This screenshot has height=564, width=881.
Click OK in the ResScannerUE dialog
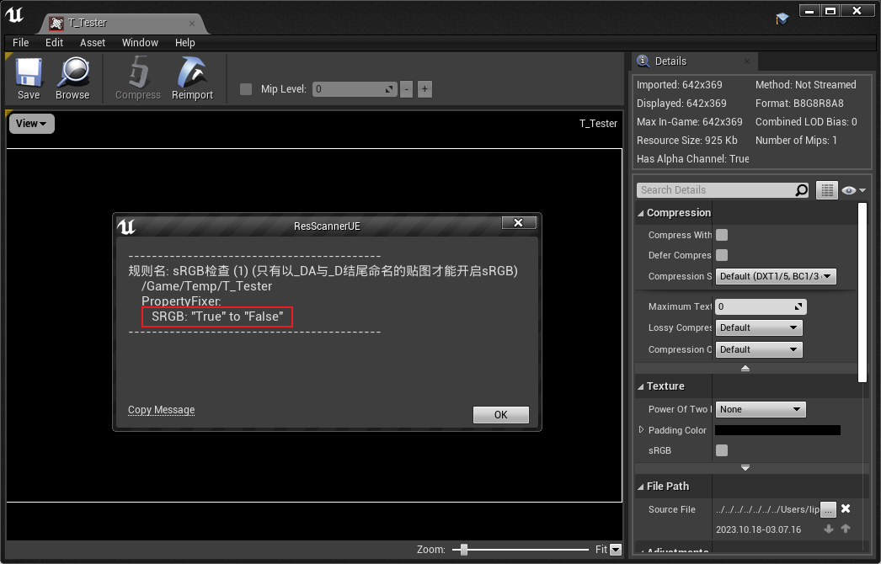pos(500,415)
